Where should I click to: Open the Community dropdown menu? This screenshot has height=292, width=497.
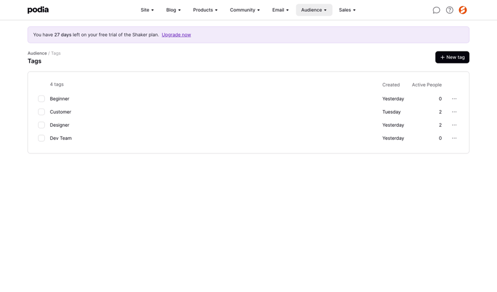(245, 10)
